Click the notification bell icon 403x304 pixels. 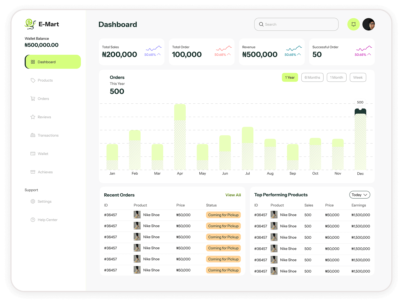(353, 24)
